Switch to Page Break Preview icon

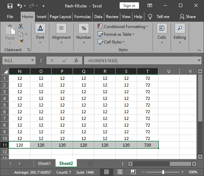coord(133,172)
